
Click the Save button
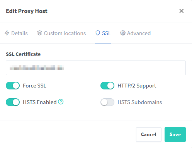pyautogui.click(x=175, y=135)
